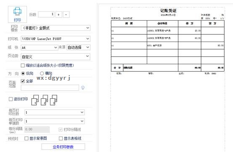Open the 打印模板 template dropdown
This screenshot has width=233, height=152.
click(56, 28)
